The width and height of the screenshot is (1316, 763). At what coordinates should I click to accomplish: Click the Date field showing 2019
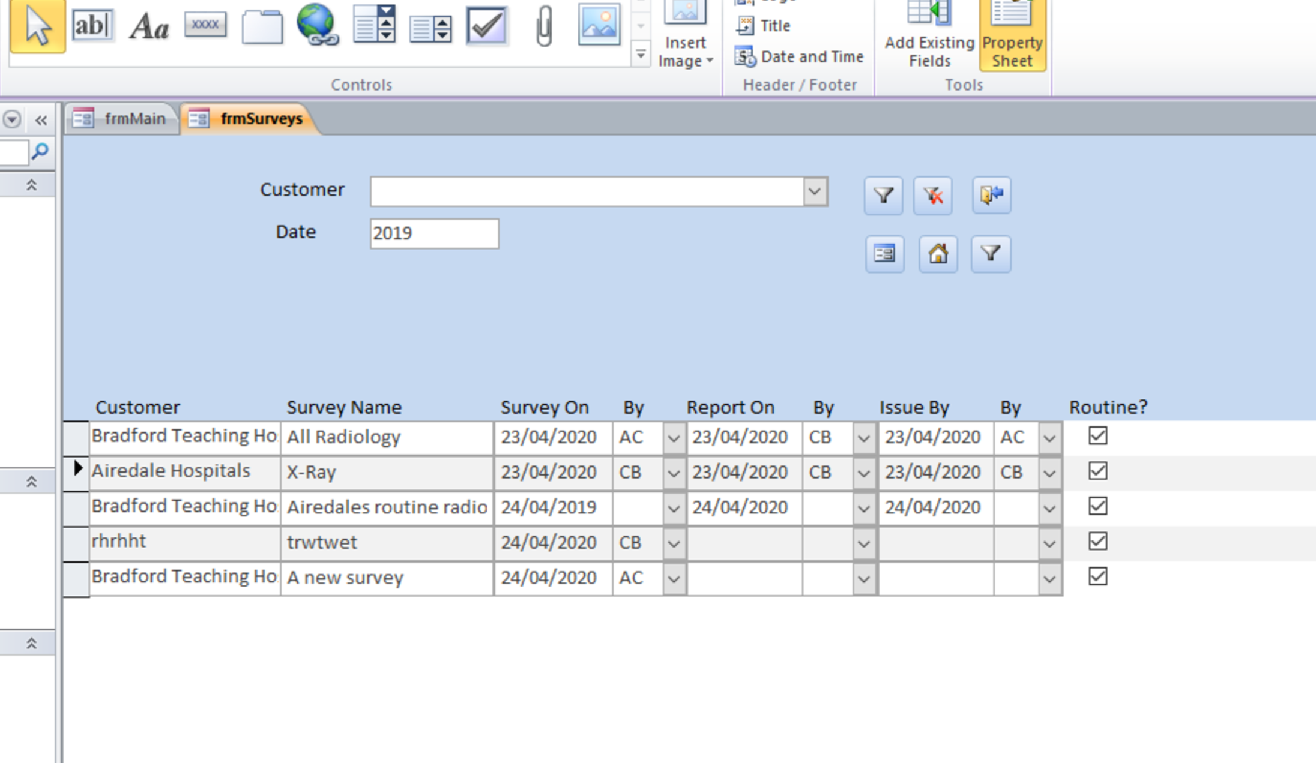pos(434,233)
